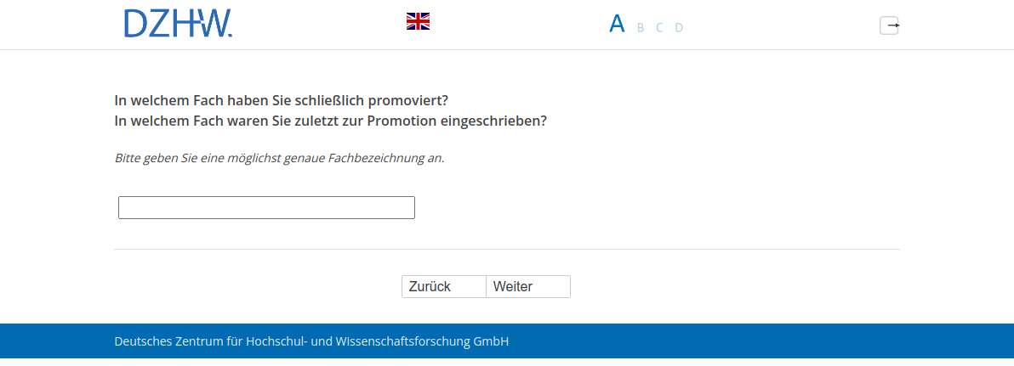Click the horizontal divider above the buttons
Screen dimensions: 1014x366
click(506, 249)
